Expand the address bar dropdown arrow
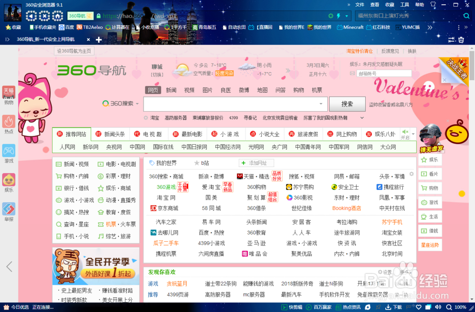Screen dimensions: 475x312 [x=347, y=16]
